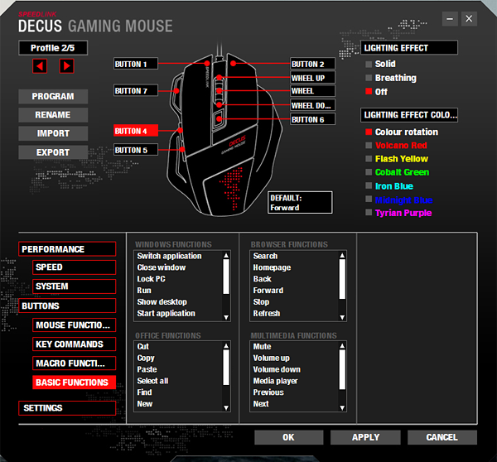
Task: Choose 'Copy' office function
Action: point(146,358)
